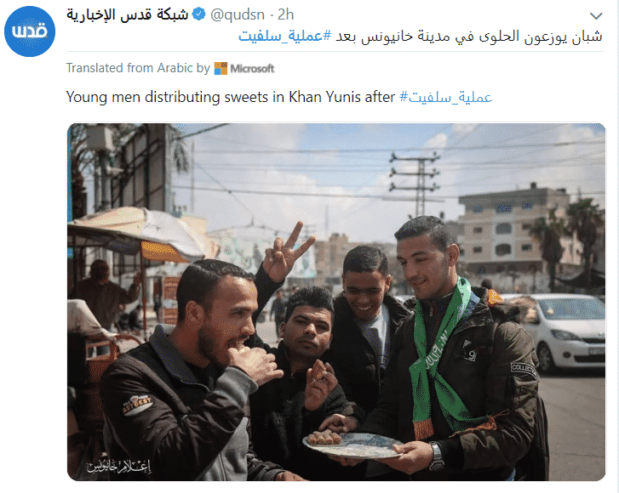Click the blue verified badge icon
Image resolution: width=619 pixels, height=493 pixels.
click(x=198, y=14)
